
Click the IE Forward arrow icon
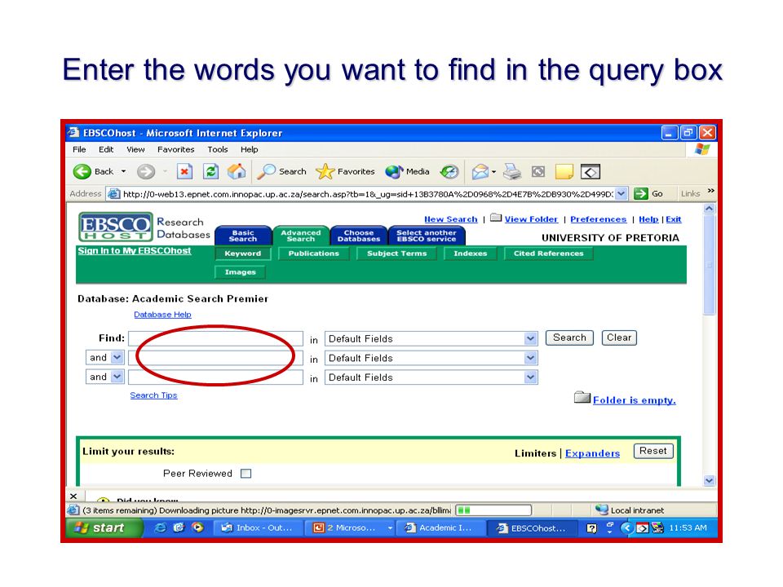click(x=146, y=172)
